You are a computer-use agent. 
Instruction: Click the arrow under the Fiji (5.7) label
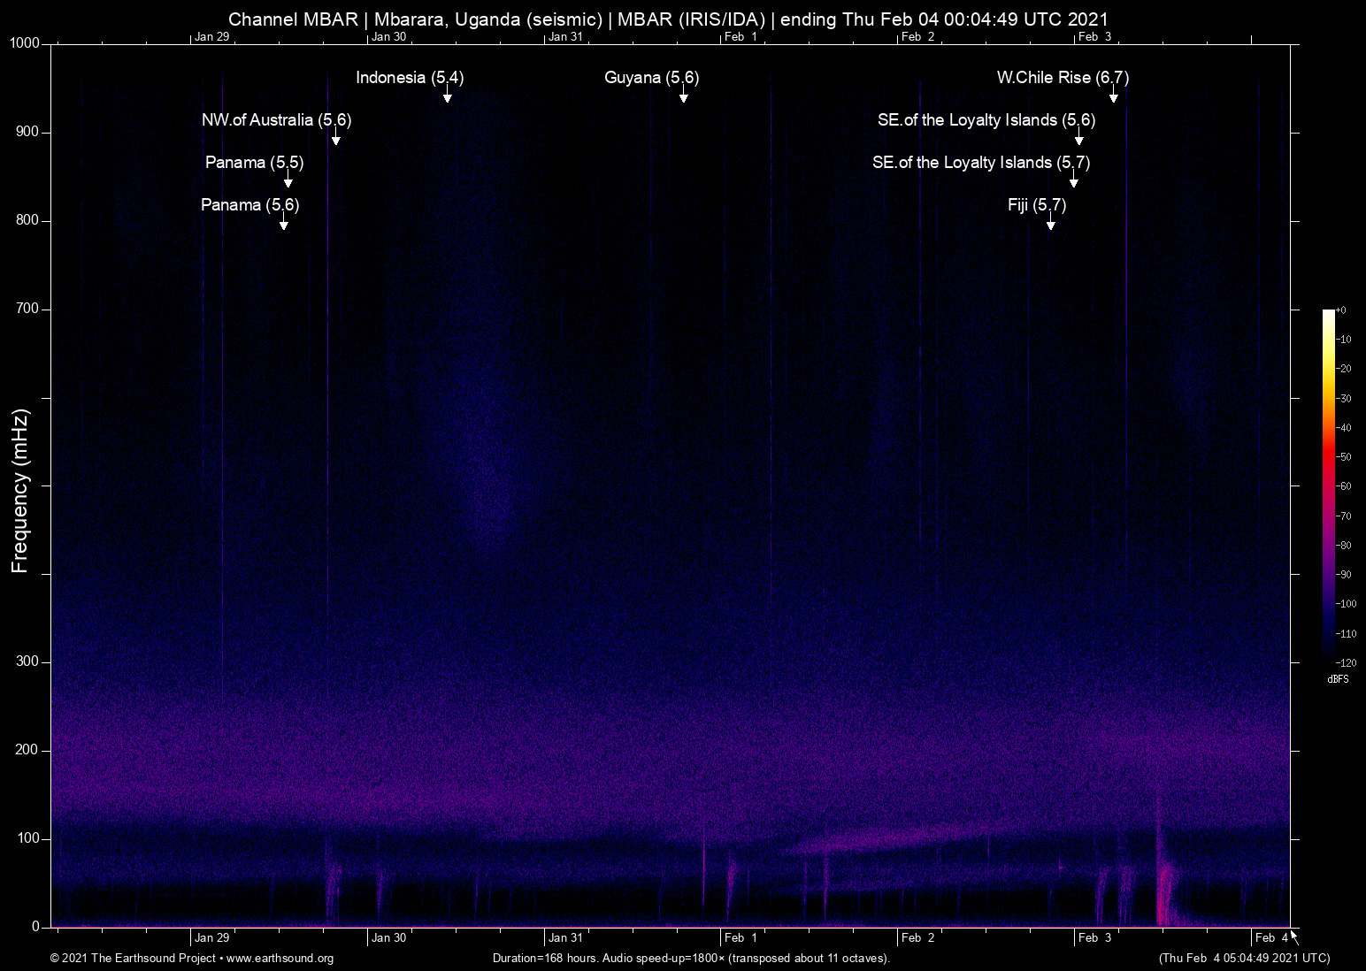[1050, 224]
